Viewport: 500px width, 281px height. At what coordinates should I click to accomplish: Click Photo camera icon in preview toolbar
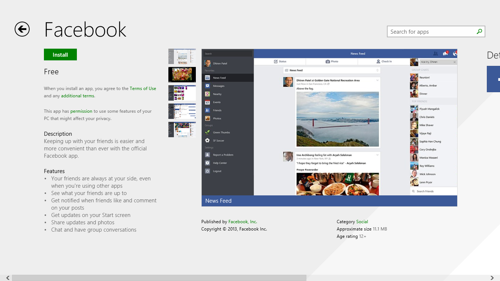click(328, 61)
